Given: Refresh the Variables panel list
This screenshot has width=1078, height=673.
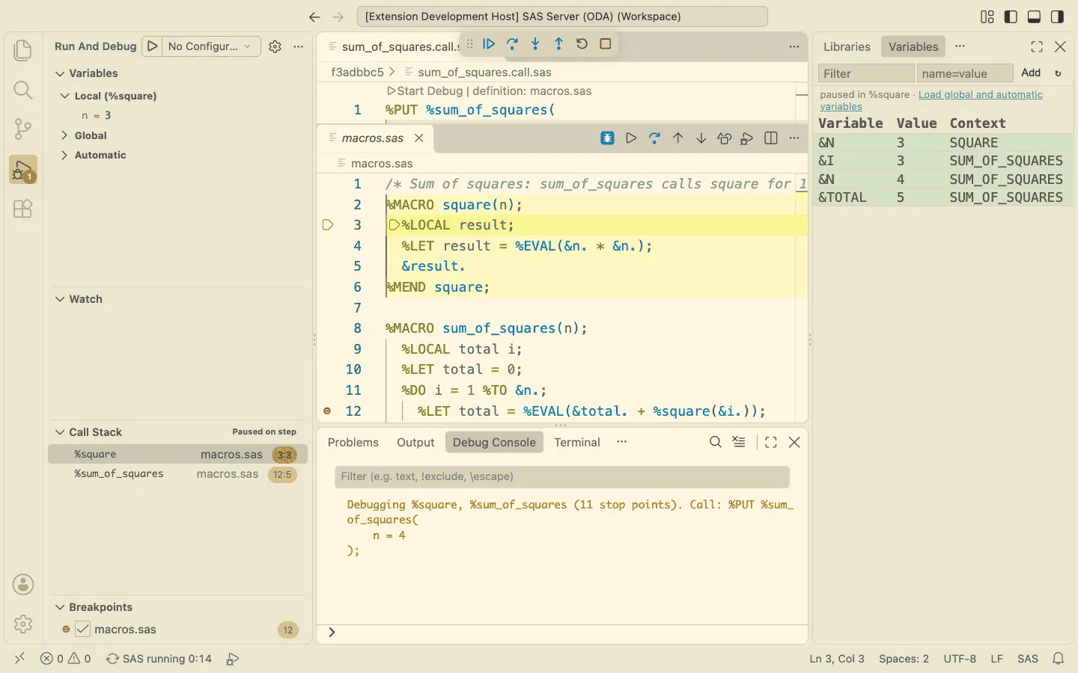Looking at the screenshot, I should 1058,73.
